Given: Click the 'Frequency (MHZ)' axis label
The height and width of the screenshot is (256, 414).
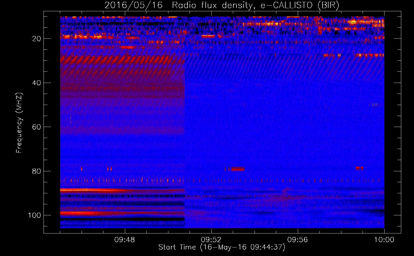Looking at the screenshot, I should point(19,123).
